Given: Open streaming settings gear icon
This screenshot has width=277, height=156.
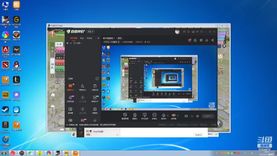Looking at the screenshot, I should click(x=197, y=116).
